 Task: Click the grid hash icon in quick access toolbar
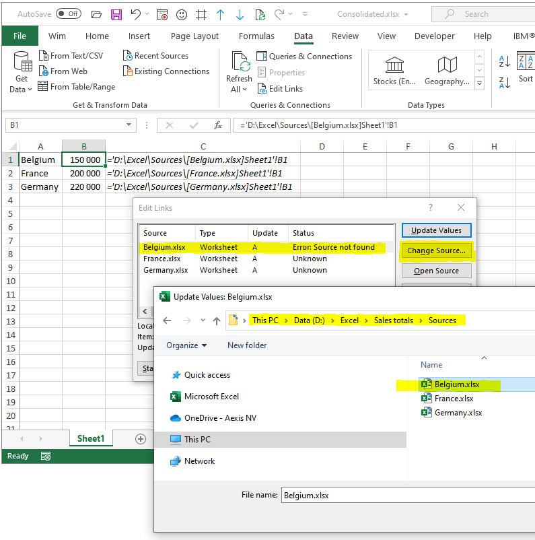[x=201, y=14]
